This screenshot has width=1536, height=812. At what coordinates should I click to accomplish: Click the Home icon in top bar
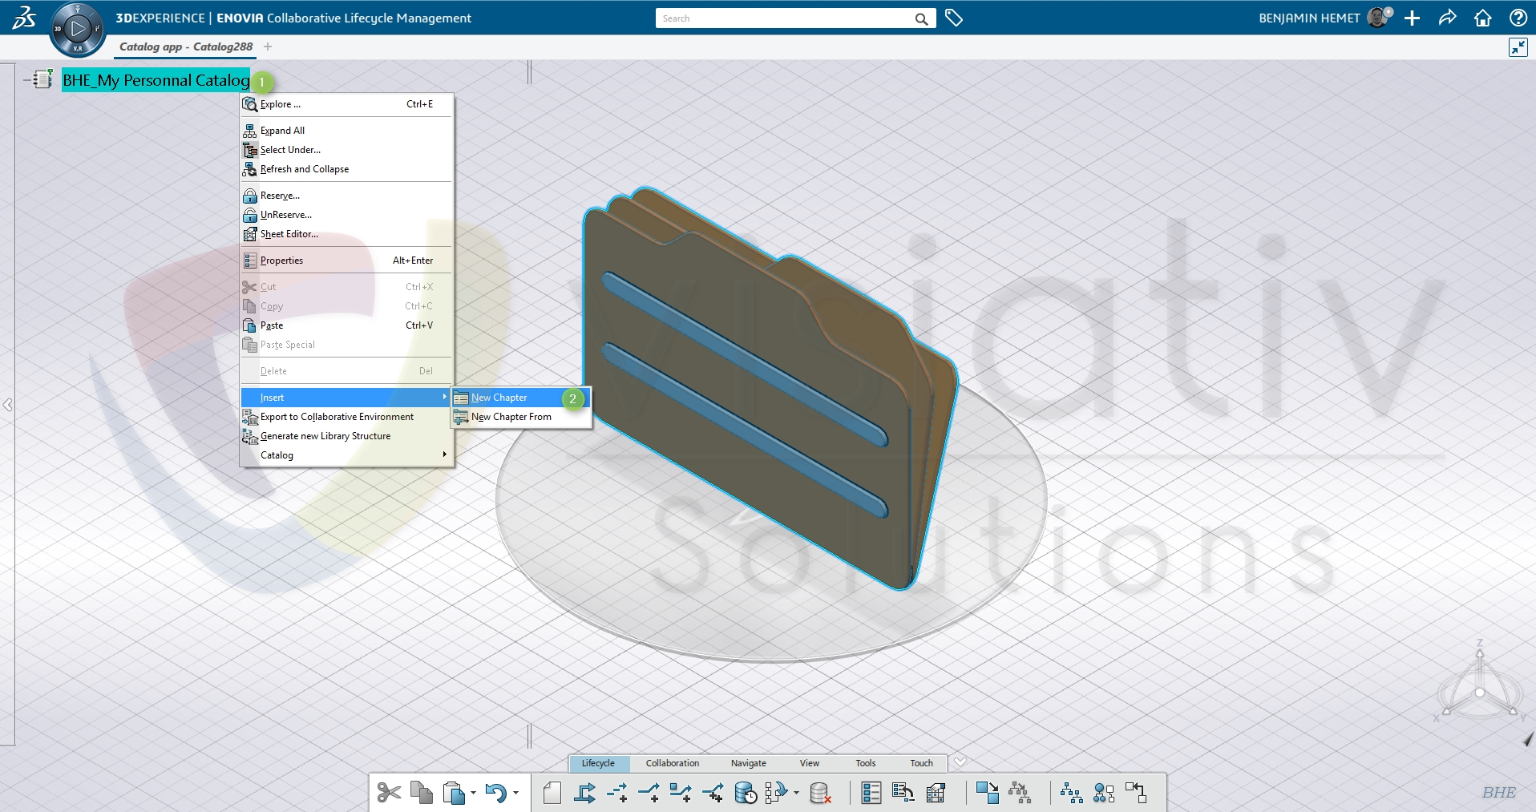coord(1483,18)
